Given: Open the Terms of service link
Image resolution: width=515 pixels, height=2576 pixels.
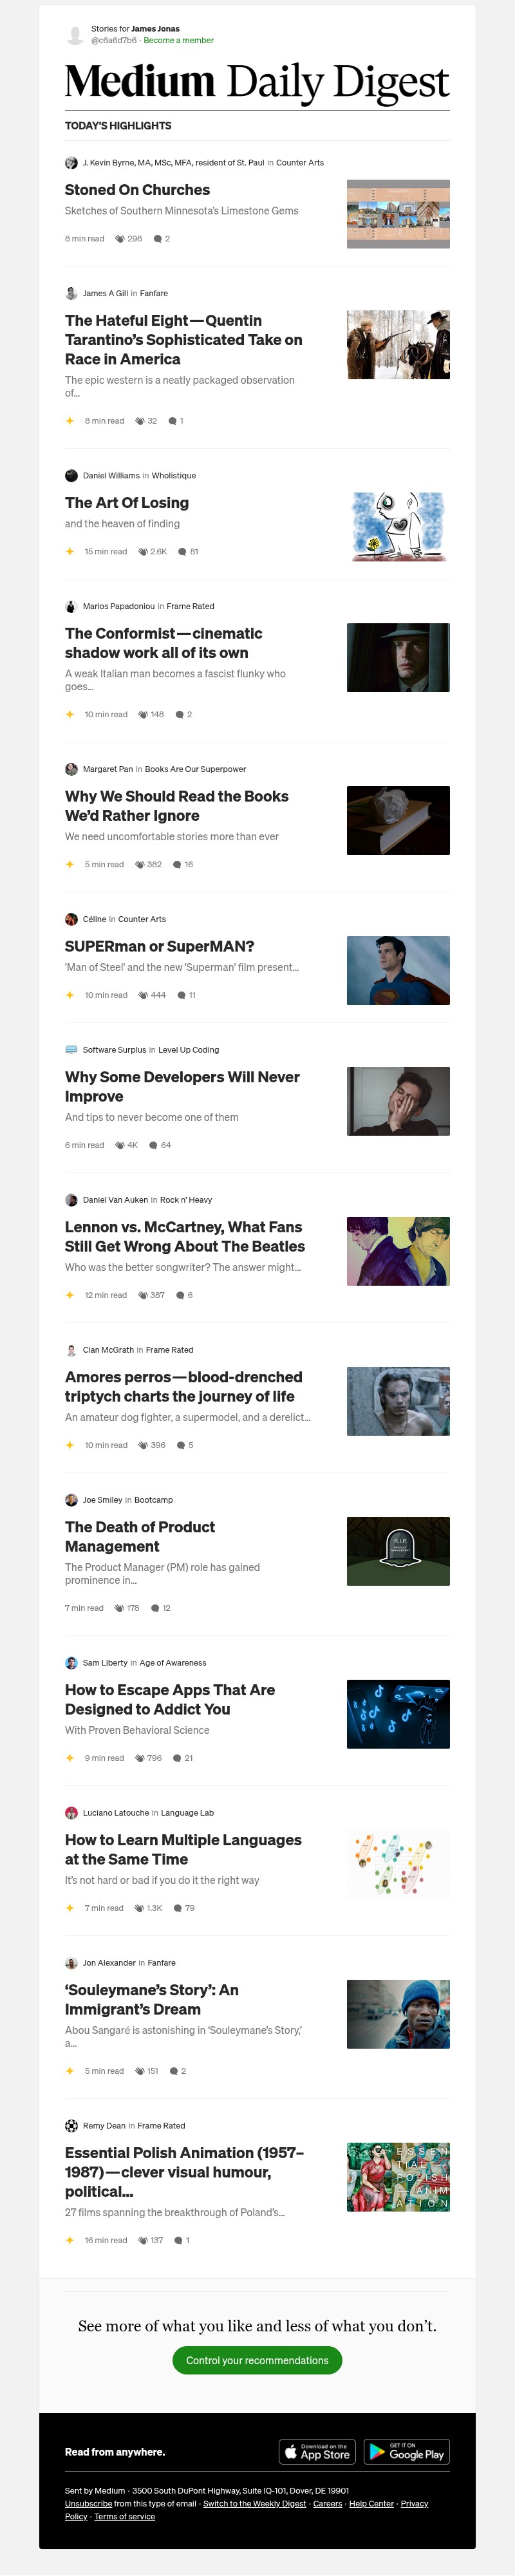Looking at the screenshot, I should coord(125,2517).
